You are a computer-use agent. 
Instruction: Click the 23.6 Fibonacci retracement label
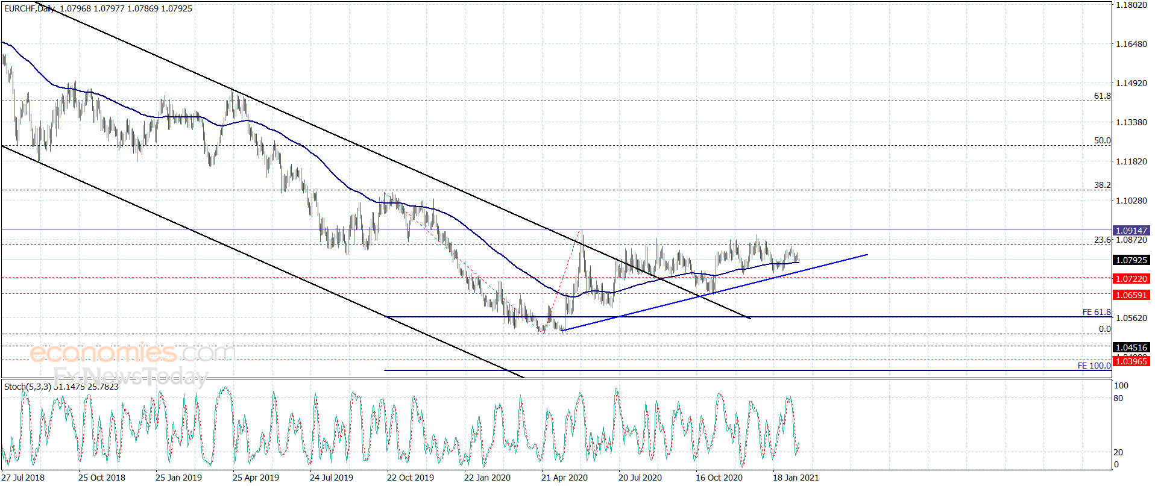[x=1102, y=240]
